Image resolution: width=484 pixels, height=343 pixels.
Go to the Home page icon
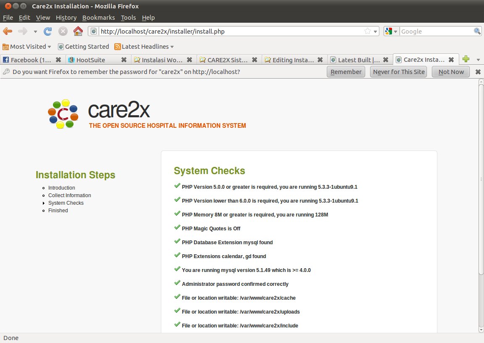78,31
